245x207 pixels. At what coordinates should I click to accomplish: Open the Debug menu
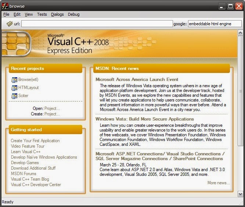pyautogui.click(x=73, y=14)
